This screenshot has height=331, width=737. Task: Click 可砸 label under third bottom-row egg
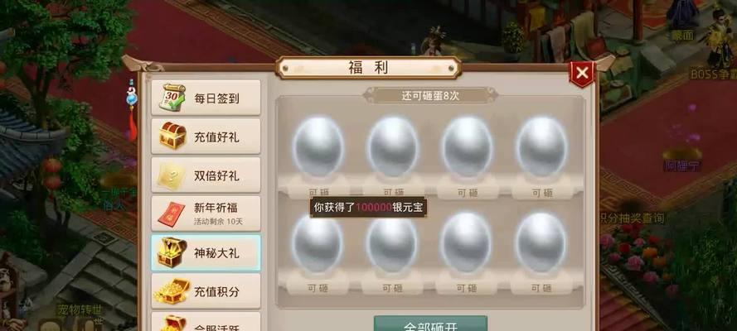click(x=467, y=288)
